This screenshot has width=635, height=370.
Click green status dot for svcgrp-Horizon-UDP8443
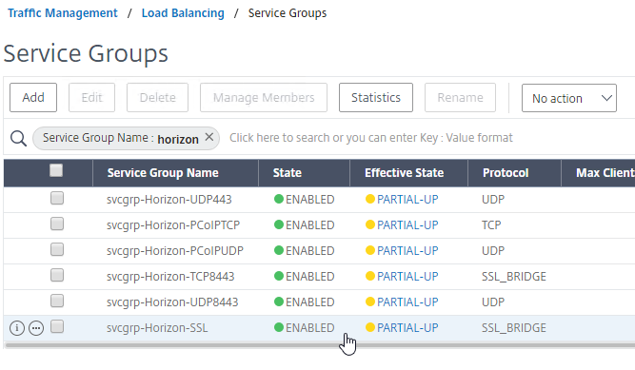point(279,302)
